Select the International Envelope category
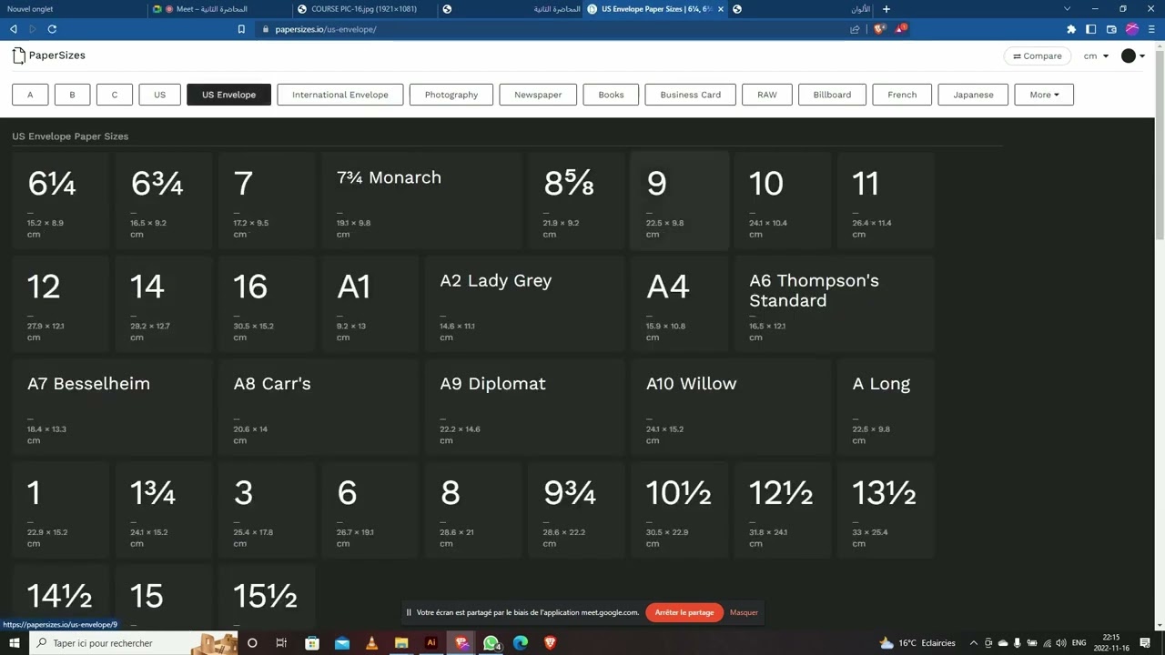Image resolution: width=1165 pixels, height=655 pixels. [340, 95]
